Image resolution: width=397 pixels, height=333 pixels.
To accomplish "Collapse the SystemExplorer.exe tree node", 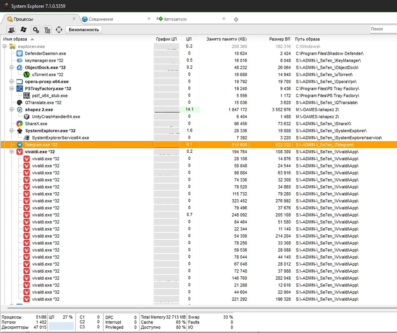I will tap(12, 131).
